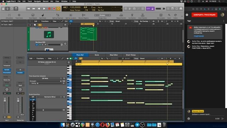This screenshot has width=227, height=128.
Task: Click the green music note track icon
Action: click(49, 34)
